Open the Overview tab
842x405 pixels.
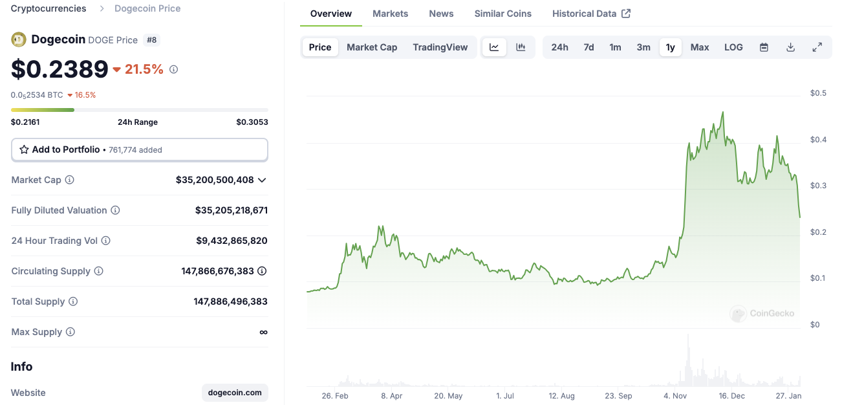(x=331, y=14)
